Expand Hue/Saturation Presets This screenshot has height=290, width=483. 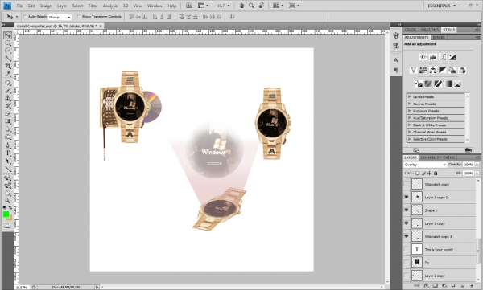410,118
